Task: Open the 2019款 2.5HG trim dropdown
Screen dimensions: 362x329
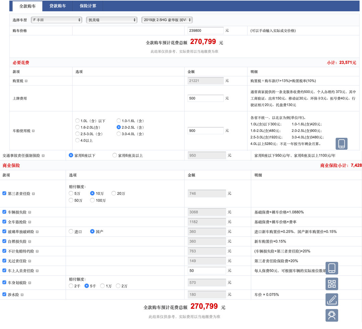Action: click(x=167, y=20)
